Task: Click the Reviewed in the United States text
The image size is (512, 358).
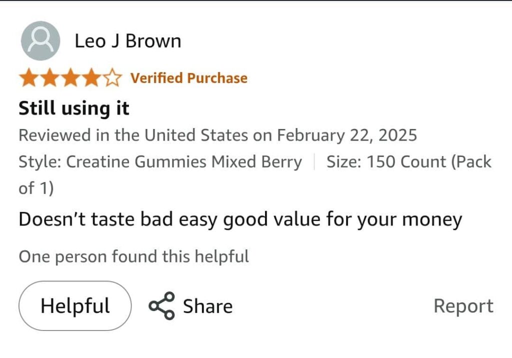Action: [x=132, y=135]
